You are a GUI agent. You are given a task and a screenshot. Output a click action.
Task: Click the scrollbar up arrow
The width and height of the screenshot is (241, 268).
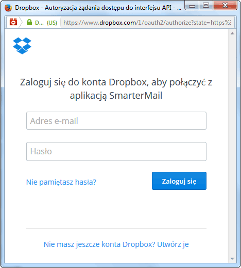(x=232, y=33)
